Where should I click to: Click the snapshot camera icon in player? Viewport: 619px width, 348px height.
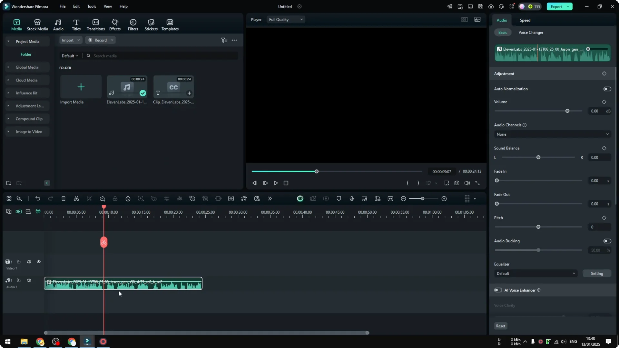click(x=457, y=183)
